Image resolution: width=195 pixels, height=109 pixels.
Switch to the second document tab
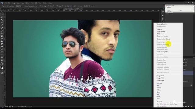pyautogui.click(x=48, y=9)
